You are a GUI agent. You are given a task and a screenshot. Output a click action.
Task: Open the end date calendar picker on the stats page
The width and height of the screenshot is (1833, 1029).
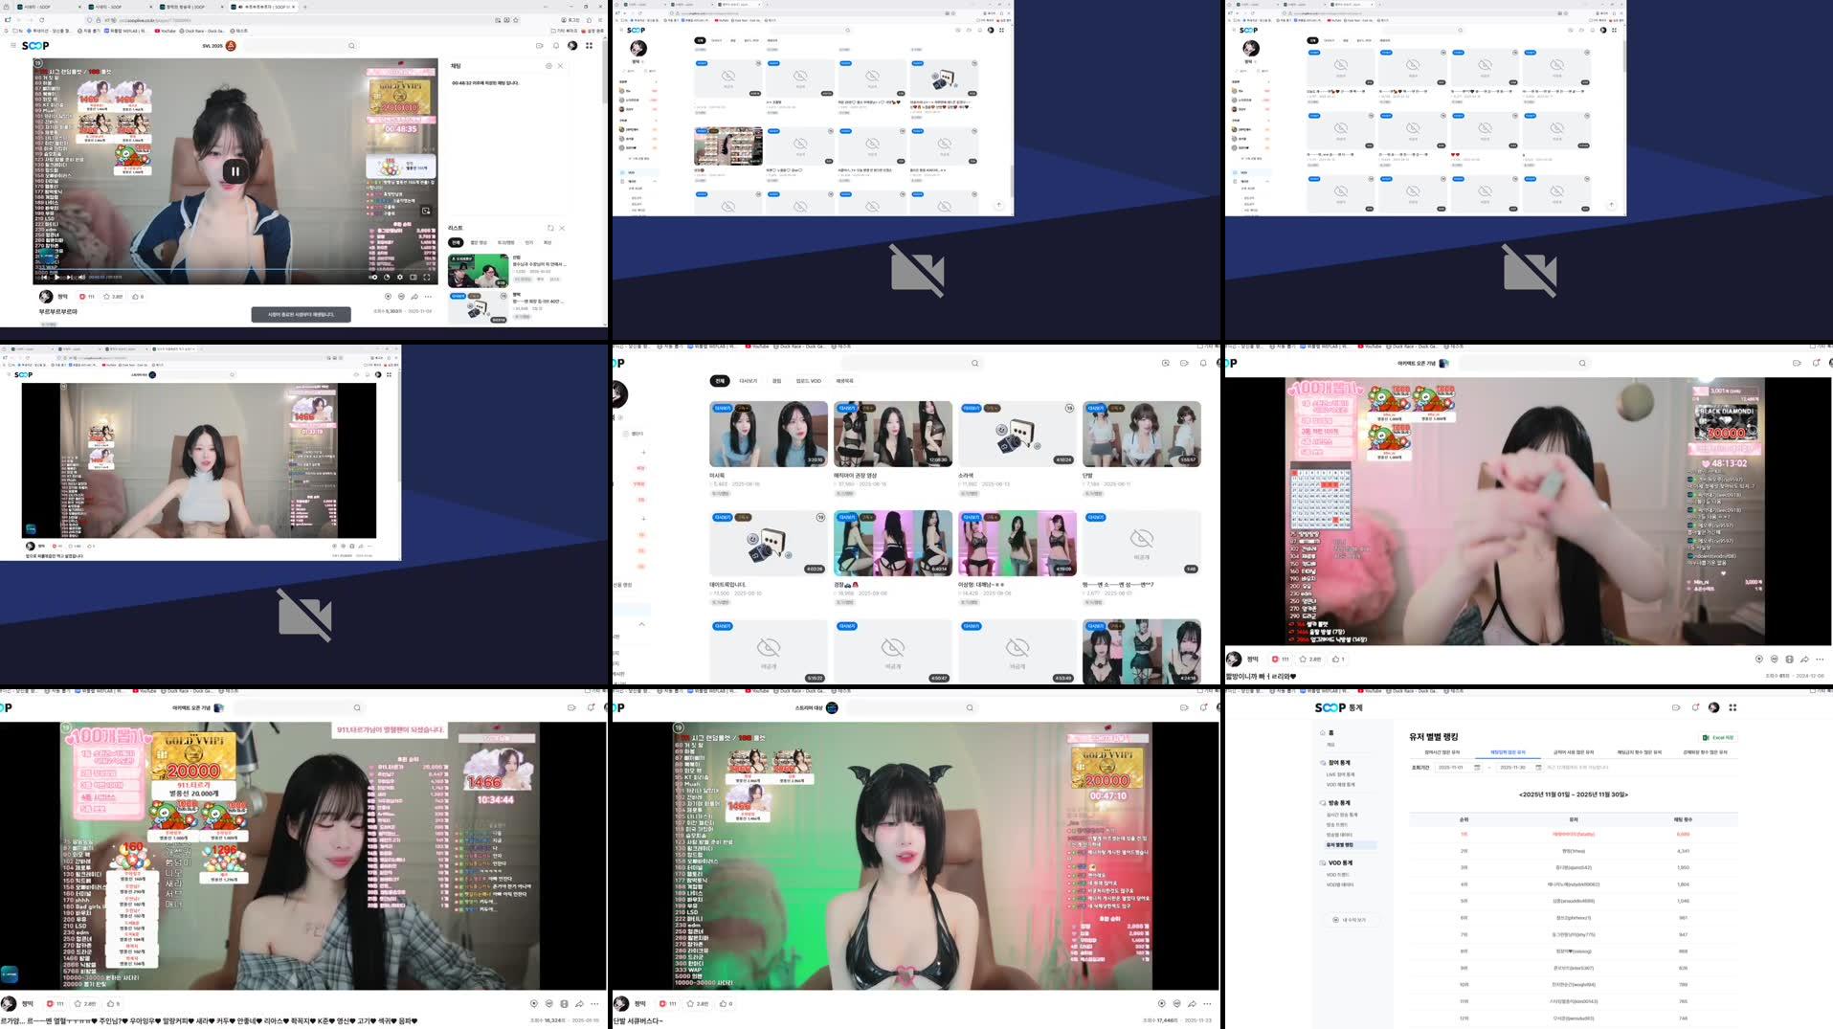pos(1538,768)
